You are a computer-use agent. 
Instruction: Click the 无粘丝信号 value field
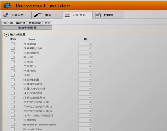[x=85, y=53]
